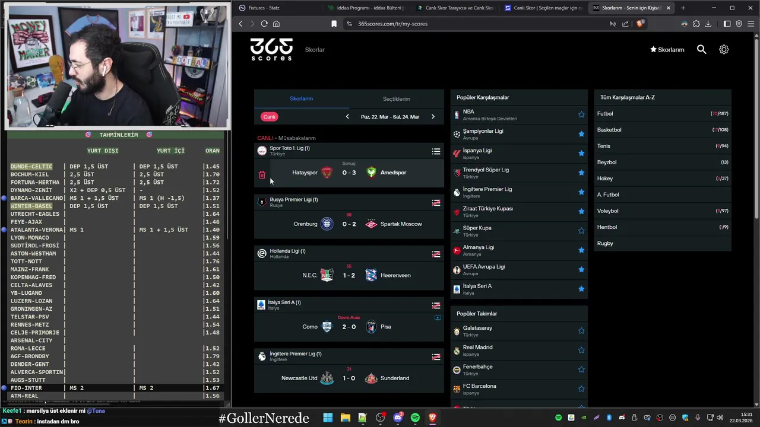This screenshot has height=427, width=760.
Task: Click the Canlı live filter button
Action: point(270,117)
